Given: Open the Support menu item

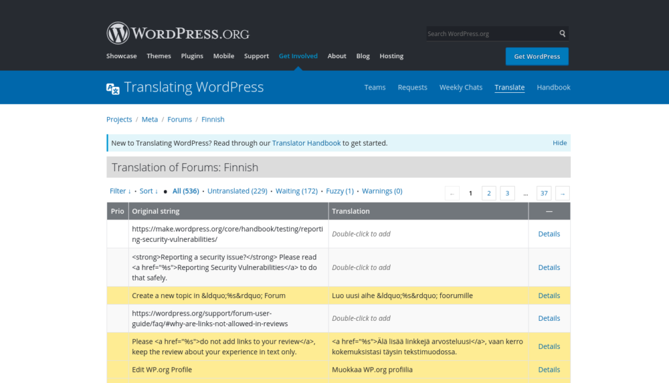Looking at the screenshot, I should [256, 56].
